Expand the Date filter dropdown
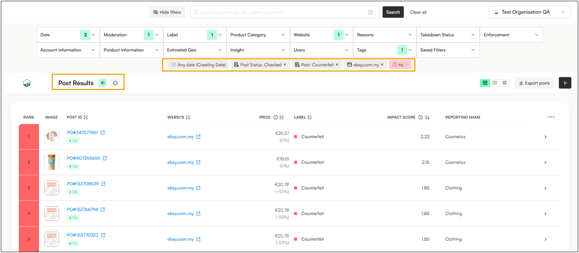The image size is (579, 253). tap(68, 35)
